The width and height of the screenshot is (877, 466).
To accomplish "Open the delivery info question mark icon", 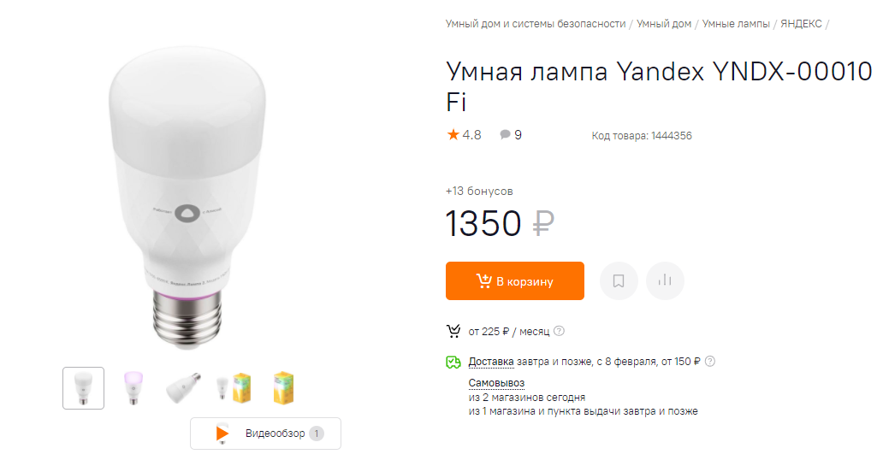I will [710, 361].
